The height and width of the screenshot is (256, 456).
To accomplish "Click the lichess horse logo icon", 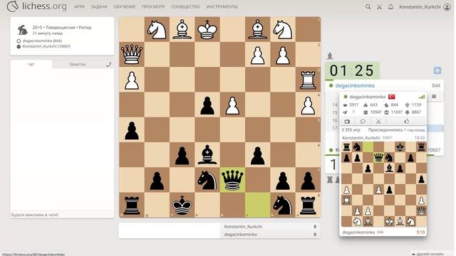I will 13,6.
